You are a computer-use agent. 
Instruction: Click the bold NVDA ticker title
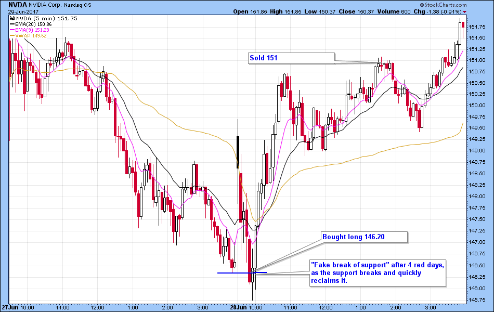click(18, 5)
